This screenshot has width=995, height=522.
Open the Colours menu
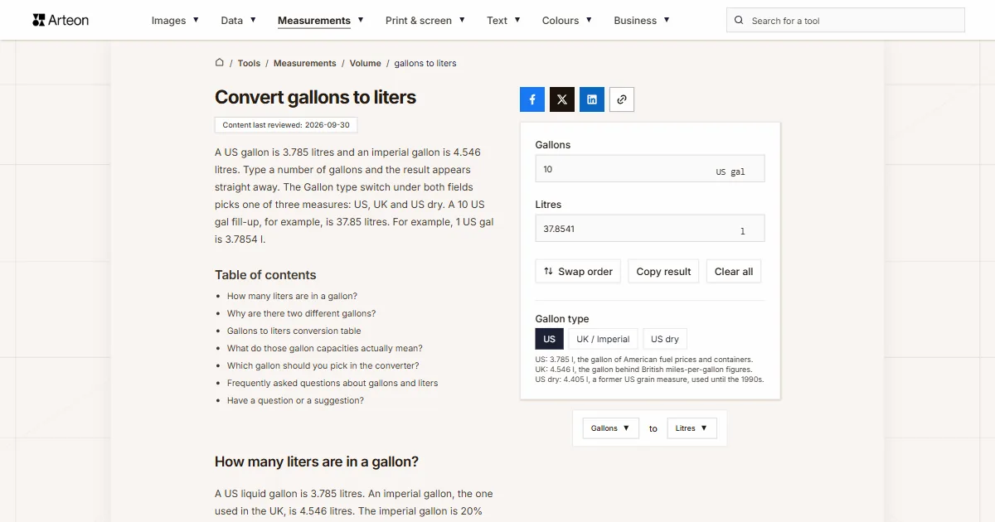(567, 21)
